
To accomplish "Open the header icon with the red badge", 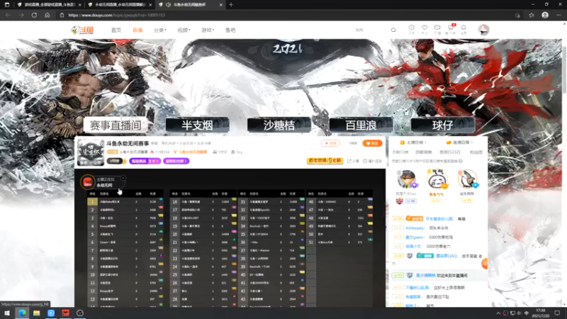I will pos(451,28).
